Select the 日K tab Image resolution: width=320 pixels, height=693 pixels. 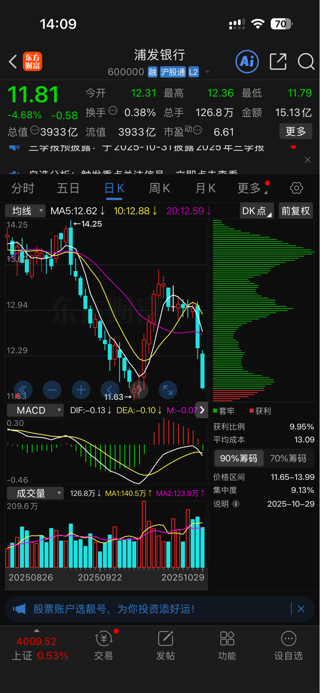pos(114,188)
